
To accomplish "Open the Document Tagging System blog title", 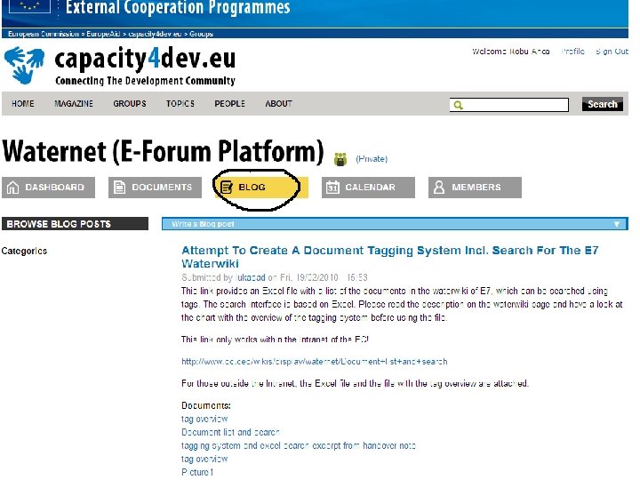I will [390, 257].
